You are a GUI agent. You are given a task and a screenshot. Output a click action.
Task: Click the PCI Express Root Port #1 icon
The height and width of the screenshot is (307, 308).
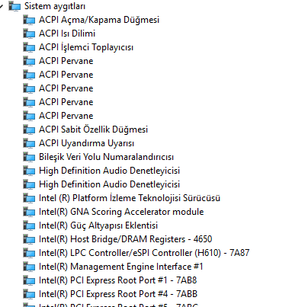point(29,280)
